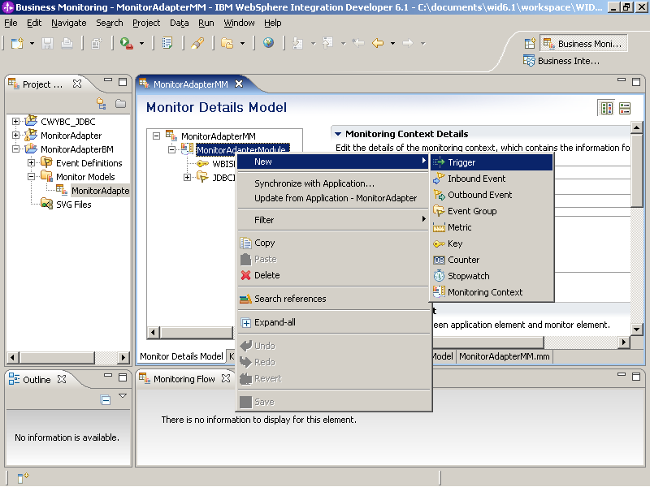650x487 pixels.
Task: Close the MonitorAdapterMM editor tab
Action: 239,84
